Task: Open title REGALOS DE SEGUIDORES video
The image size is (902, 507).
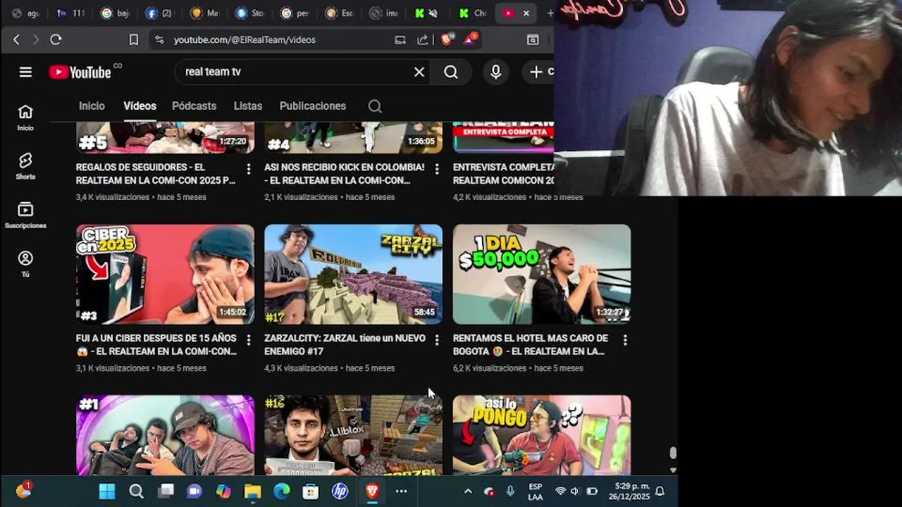Action: 156,173
